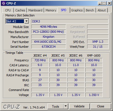Click the tRAS value 27
The height and width of the screenshot is (111, 113).
[x=40, y=80]
